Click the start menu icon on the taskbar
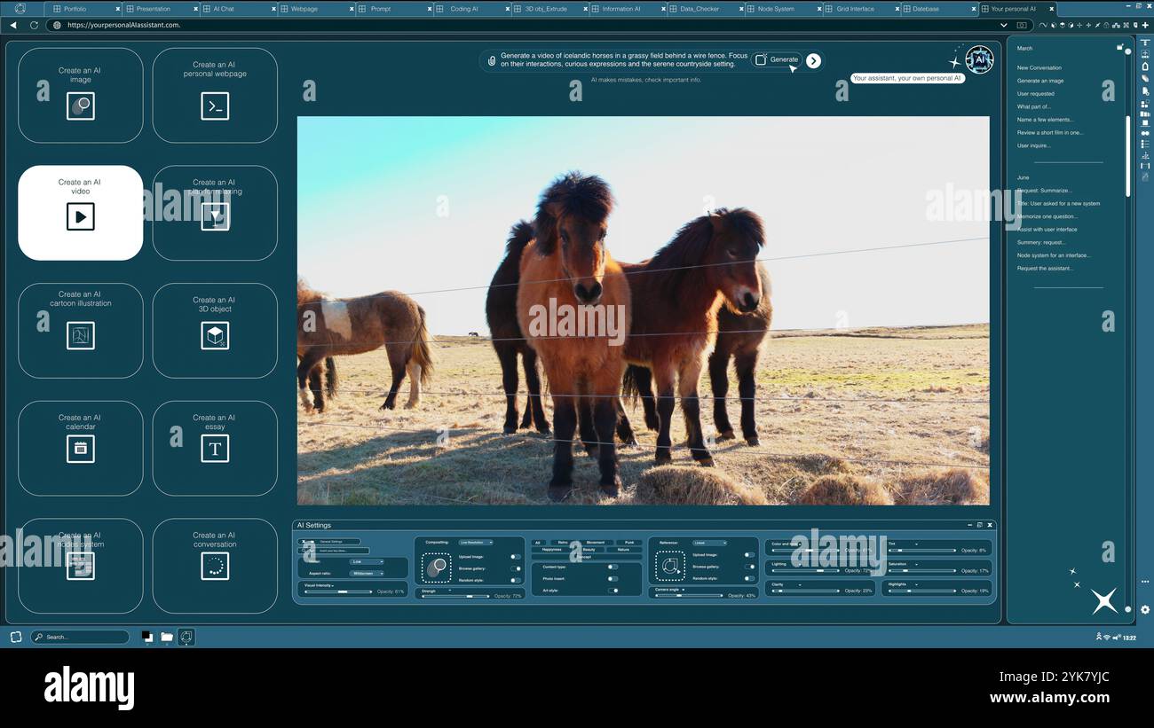 pos(15,637)
